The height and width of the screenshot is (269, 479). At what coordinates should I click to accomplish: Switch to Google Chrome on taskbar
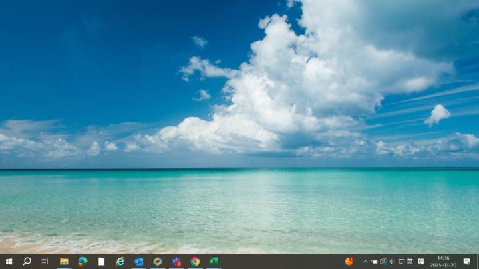[x=195, y=262]
